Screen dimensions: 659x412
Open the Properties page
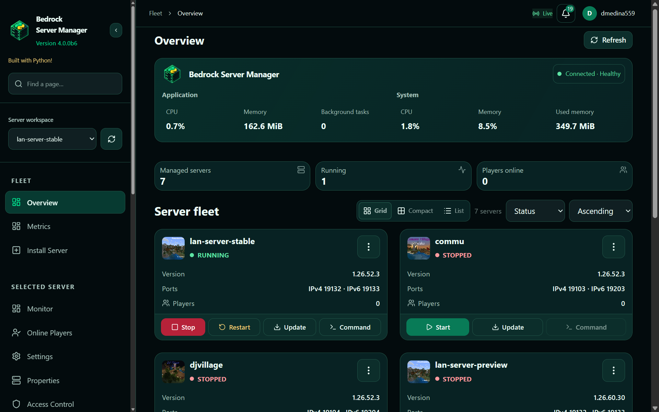tap(65, 380)
